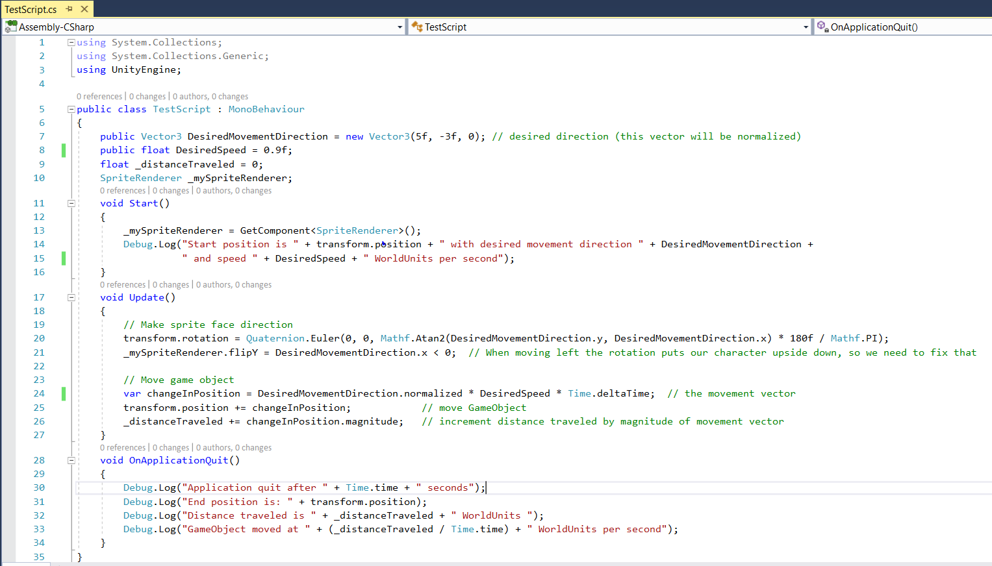Collapse the using directives region

71,42
